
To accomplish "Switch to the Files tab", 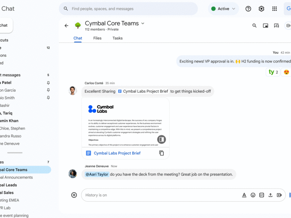I will coord(97,38).
